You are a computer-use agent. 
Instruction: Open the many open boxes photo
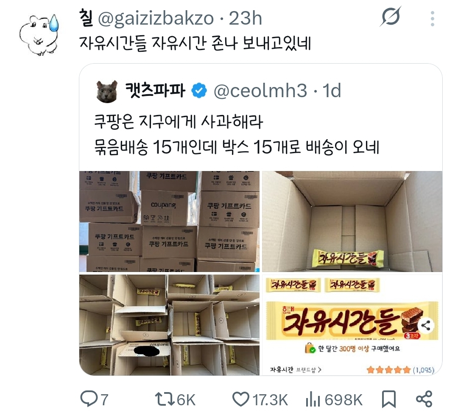click(169, 325)
